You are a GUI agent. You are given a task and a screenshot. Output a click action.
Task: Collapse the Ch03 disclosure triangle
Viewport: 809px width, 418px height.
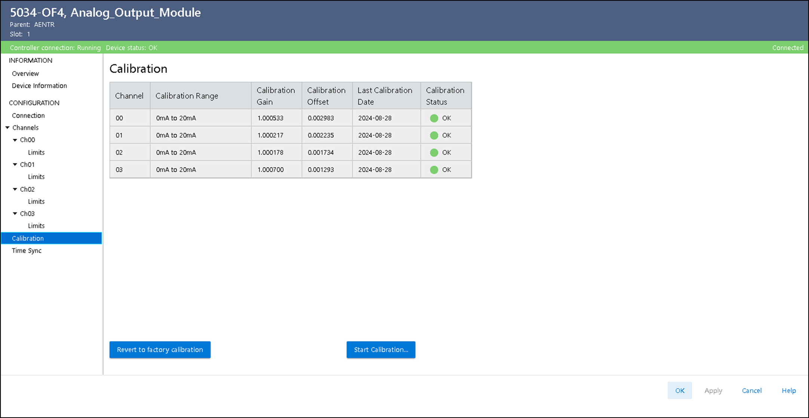pyautogui.click(x=15, y=213)
